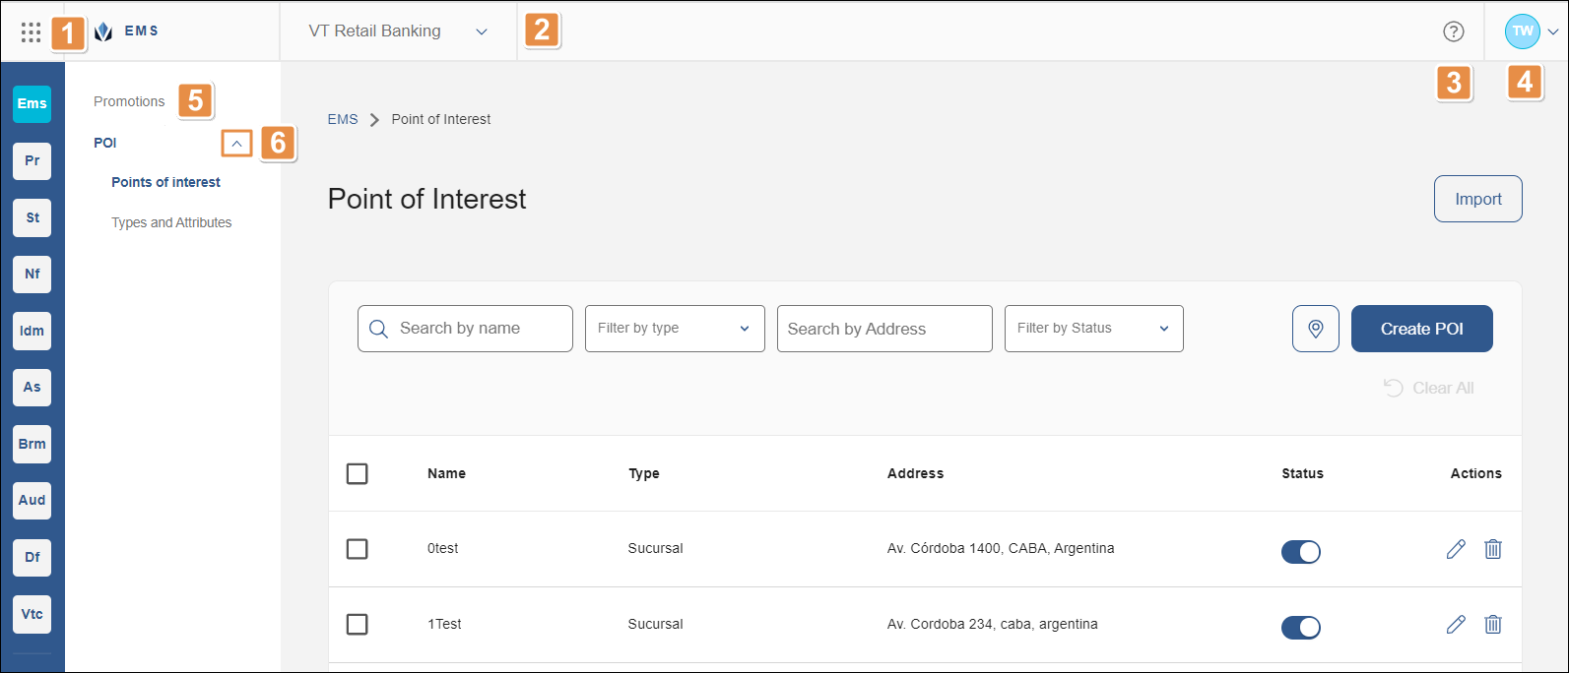This screenshot has height=673, width=1569.
Task: Click the help question mark icon
Action: point(1453,31)
